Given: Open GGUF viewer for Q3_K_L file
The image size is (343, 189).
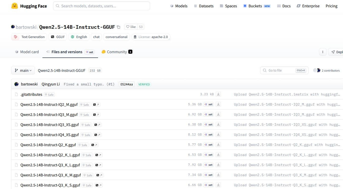Looking at the screenshot, I should point(98,165).
